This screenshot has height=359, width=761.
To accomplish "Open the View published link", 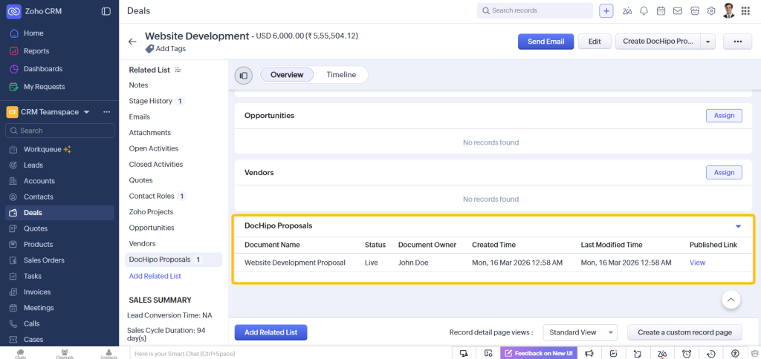I will [697, 263].
